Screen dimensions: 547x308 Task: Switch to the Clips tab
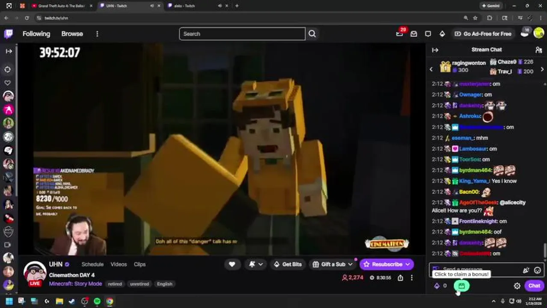point(140,264)
